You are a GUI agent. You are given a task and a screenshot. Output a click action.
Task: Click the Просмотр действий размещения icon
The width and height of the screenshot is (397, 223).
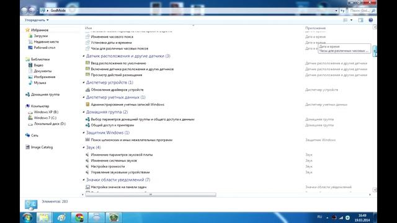[x=87, y=74]
